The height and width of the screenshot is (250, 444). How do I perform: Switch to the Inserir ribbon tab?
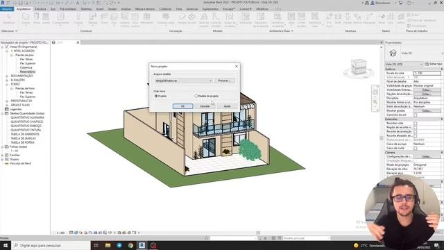pyautogui.click(x=100, y=9)
